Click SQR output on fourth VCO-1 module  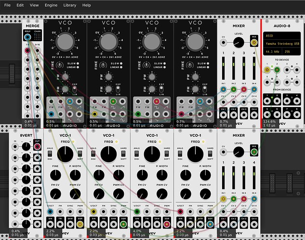[x=210, y=225]
